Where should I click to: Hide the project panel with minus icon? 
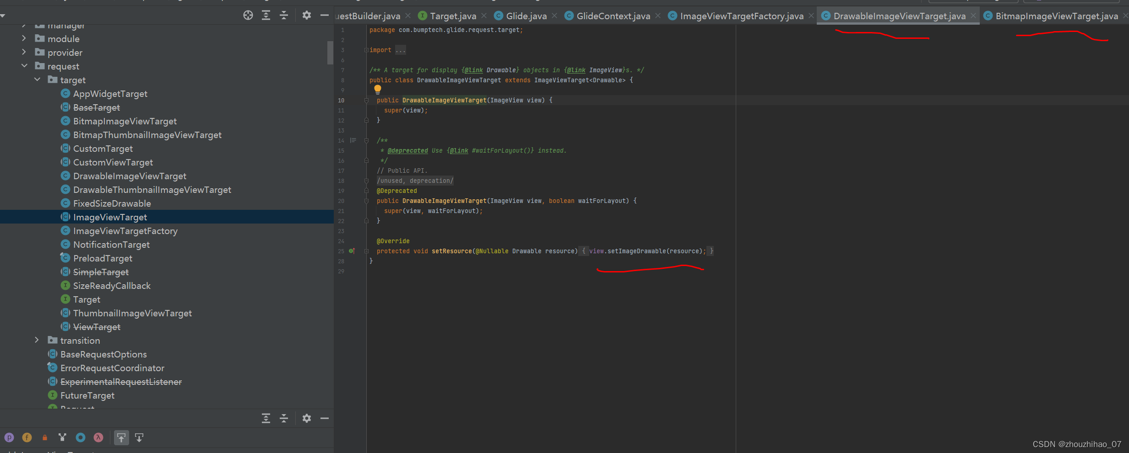[x=325, y=15]
